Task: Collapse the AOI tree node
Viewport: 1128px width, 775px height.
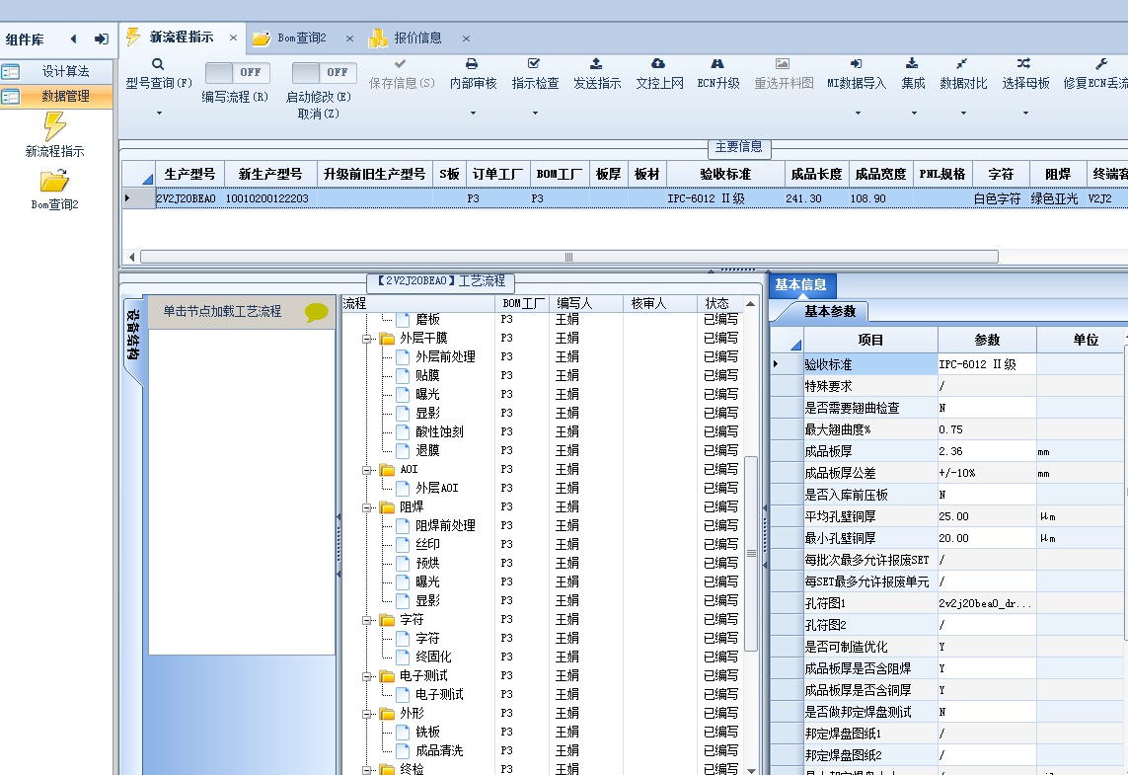Action: point(367,470)
